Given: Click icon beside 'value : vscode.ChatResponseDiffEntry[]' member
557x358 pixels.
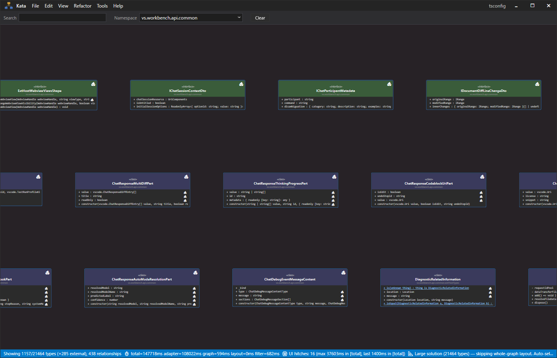Looking at the screenshot, I should coord(185,193).
